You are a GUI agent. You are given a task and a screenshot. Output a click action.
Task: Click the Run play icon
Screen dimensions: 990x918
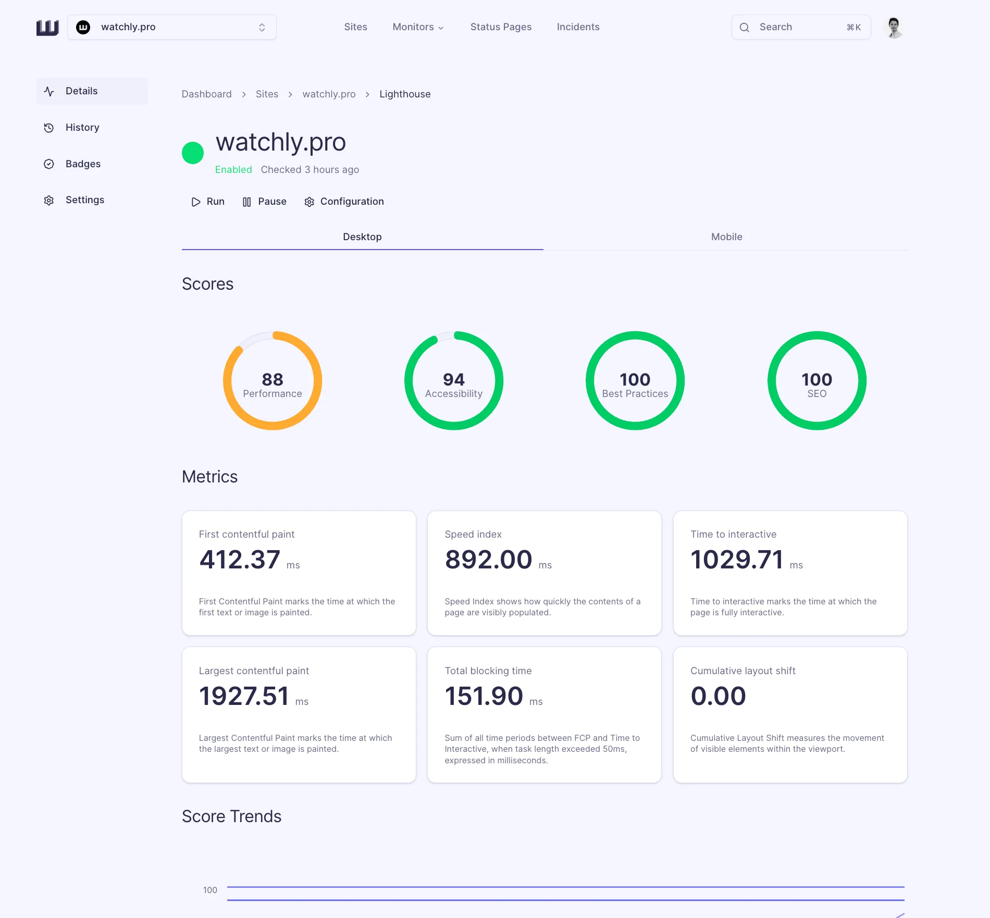pyautogui.click(x=196, y=202)
